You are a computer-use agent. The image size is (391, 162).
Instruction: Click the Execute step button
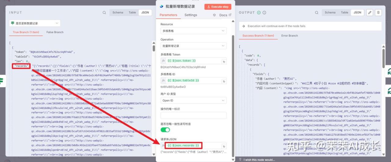(x=218, y=7)
